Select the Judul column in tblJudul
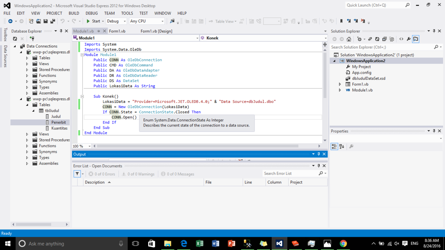The height and width of the screenshot is (250, 445). coord(56,117)
